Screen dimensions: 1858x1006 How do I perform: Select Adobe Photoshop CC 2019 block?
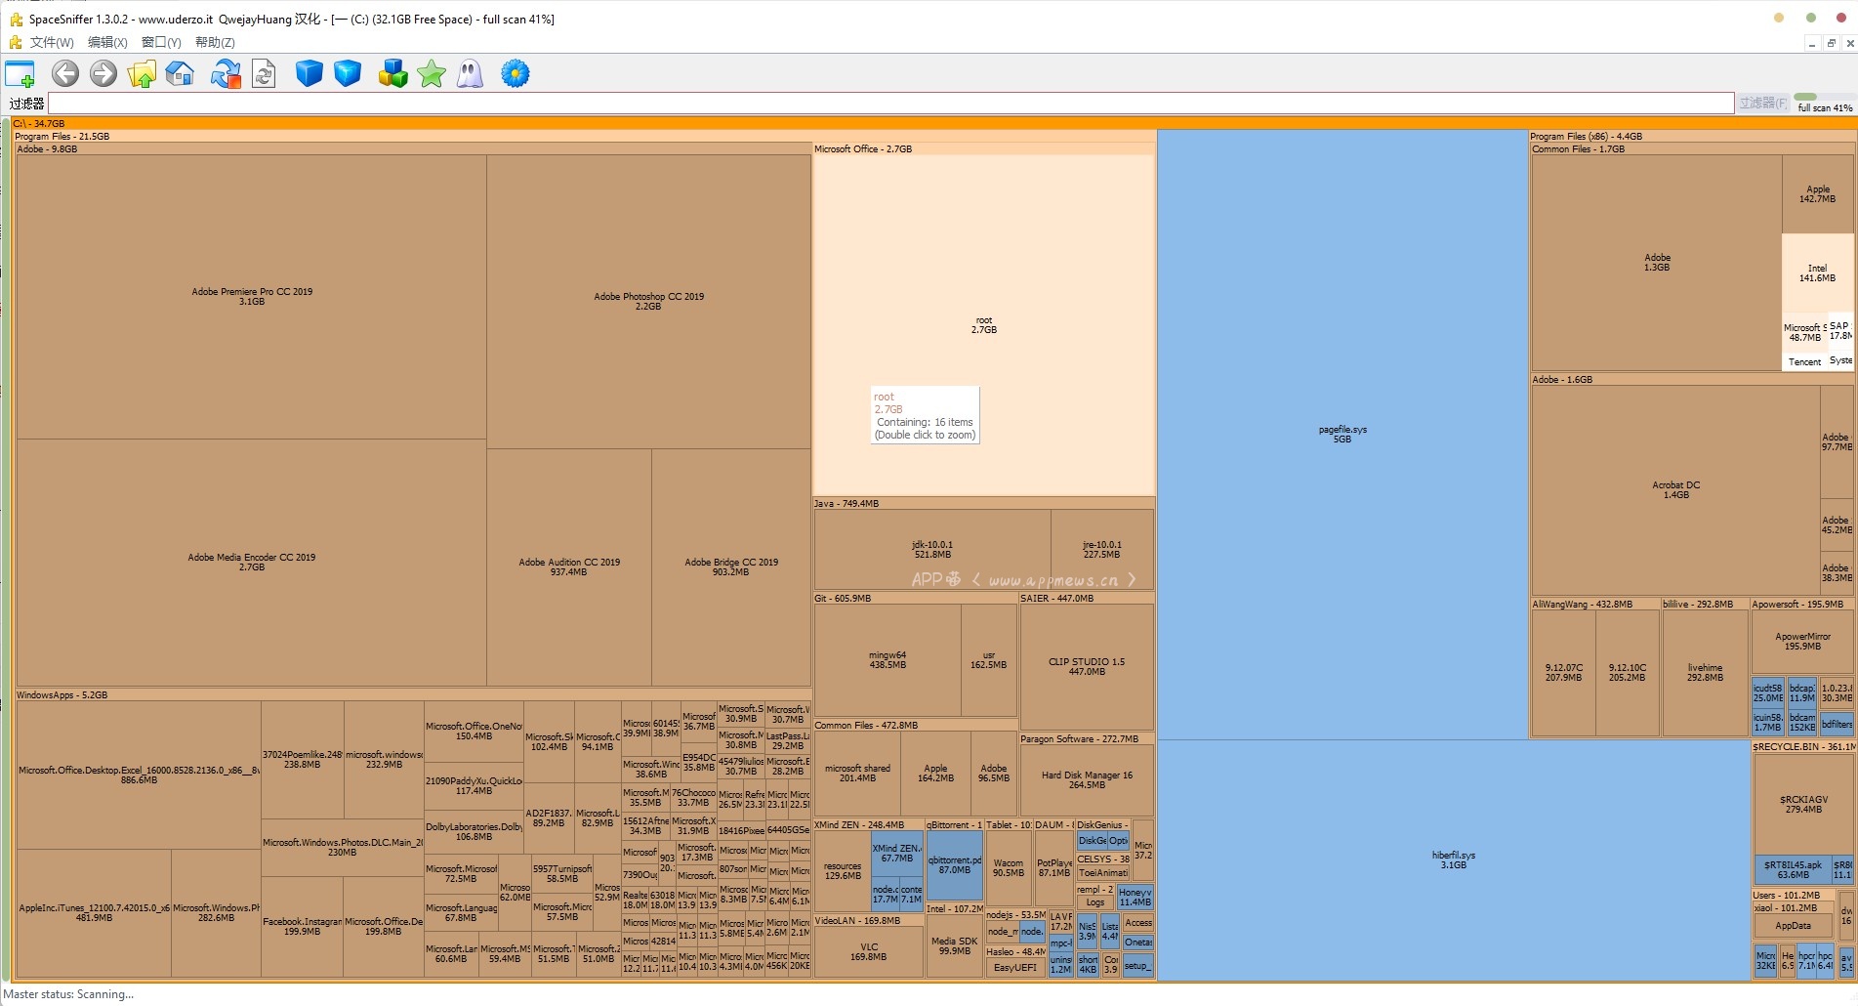[648, 301]
